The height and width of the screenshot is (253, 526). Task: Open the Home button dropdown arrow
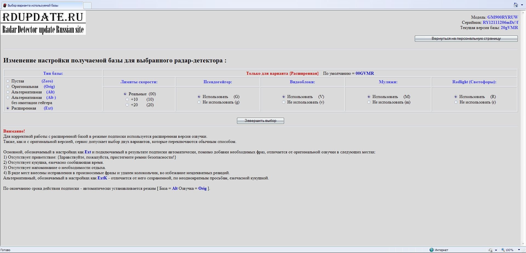[x=522, y=5]
